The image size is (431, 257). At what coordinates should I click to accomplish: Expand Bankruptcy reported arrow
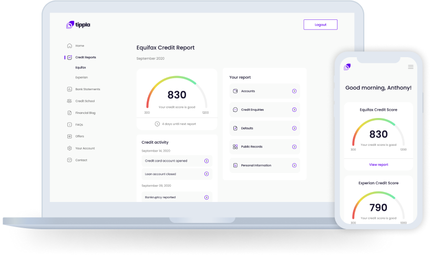point(207,198)
